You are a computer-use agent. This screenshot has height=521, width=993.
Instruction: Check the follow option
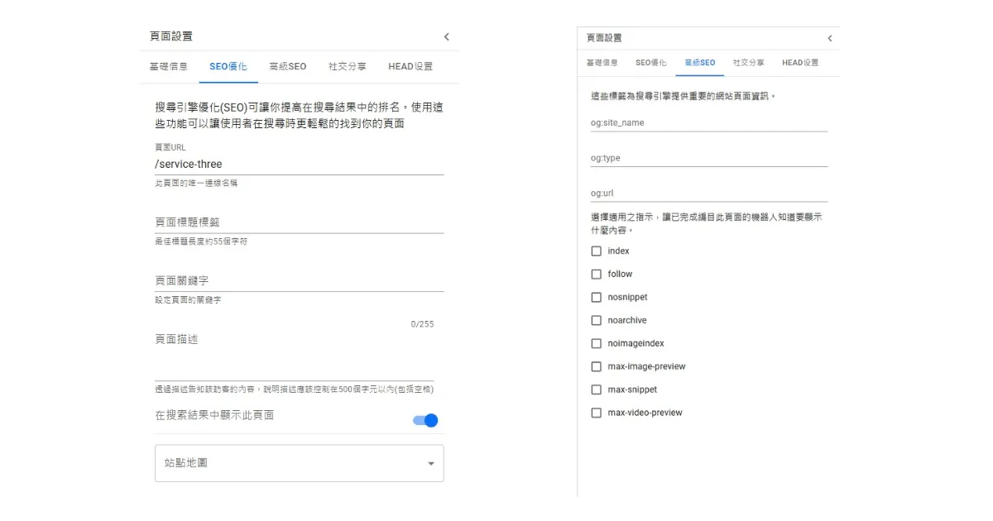click(596, 274)
